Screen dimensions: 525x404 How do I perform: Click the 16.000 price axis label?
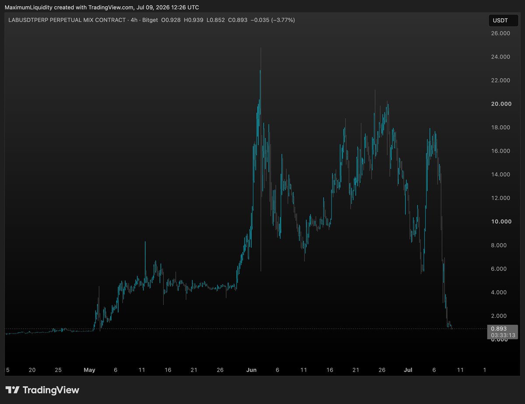click(x=501, y=151)
